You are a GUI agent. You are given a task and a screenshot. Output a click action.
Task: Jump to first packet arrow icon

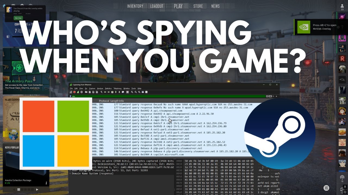[x=116, y=92]
